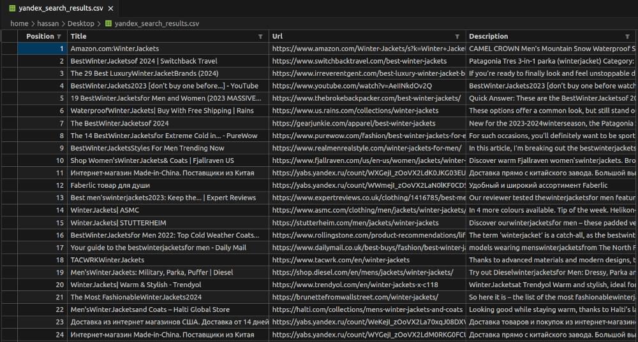Image resolution: width=638 pixels, height=342 pixels.
Task: Open filter for Description column
Action: tap(627, 36)
